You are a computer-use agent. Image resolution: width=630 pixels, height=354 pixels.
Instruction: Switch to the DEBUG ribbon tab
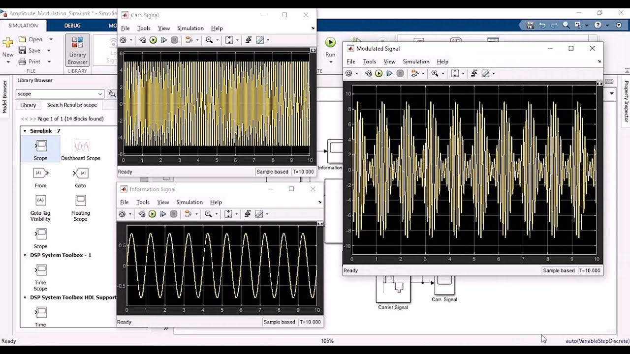(72, 26)
